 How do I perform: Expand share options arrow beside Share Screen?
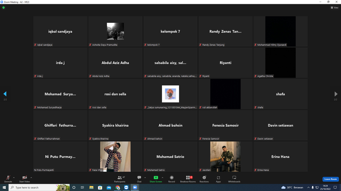(x=163, y=178)
